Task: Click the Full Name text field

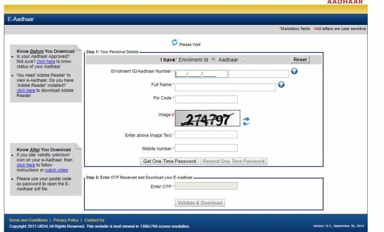Action: click(225, 87)
